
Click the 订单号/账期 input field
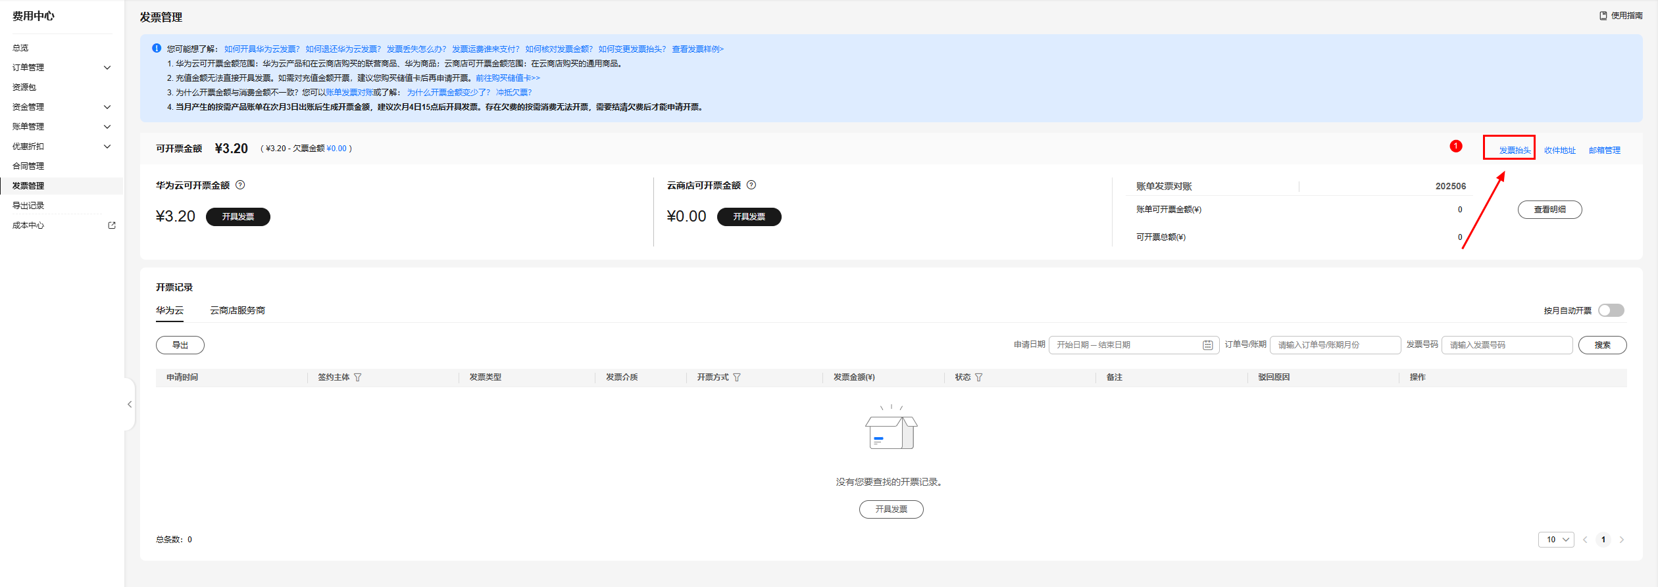pos(1335,345)
